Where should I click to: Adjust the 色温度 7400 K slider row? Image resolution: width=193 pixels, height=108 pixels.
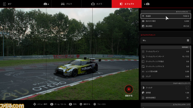pos(166,16)
